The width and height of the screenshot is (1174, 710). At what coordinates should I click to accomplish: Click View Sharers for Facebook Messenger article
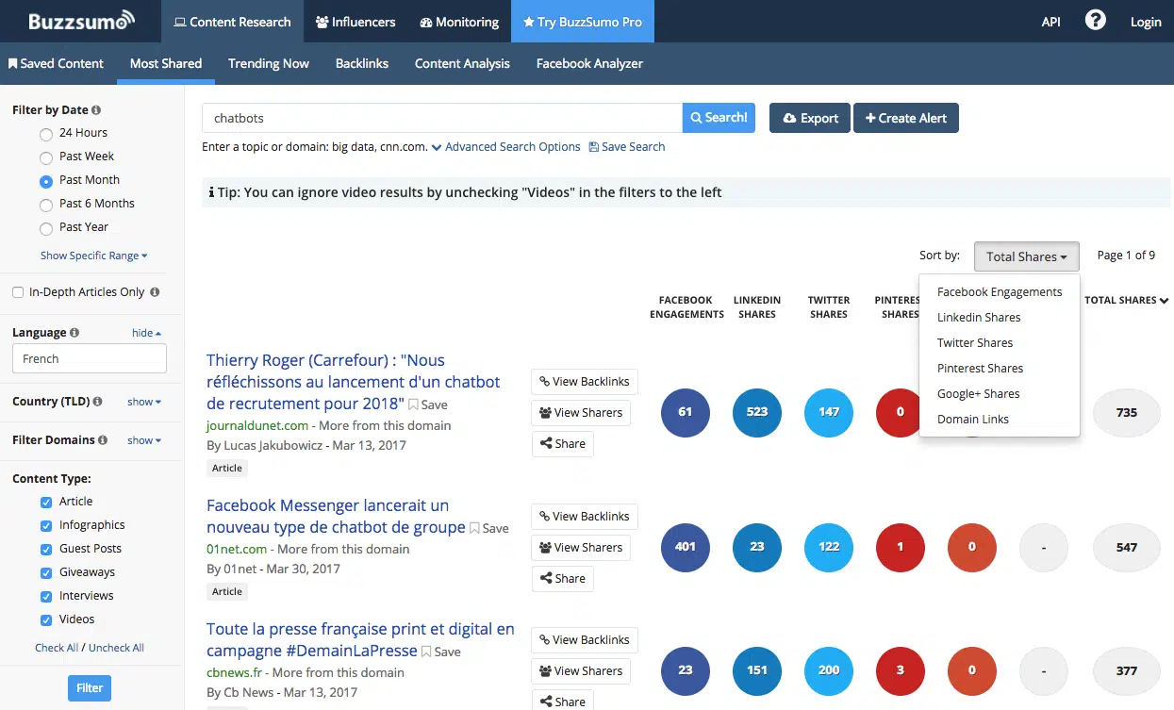(x=581, y=547)
